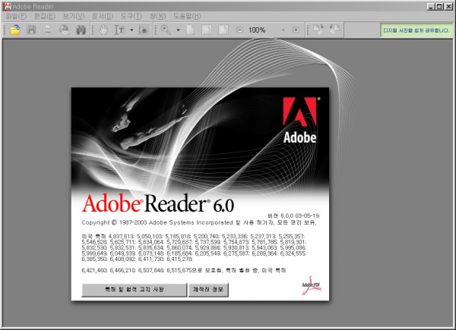Open the 파일(F) menu
The width and height of the screenshot is (456, 330).
[16, 16]
